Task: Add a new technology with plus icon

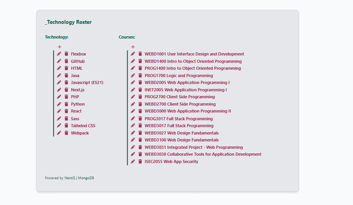Action: pos(60,47)
